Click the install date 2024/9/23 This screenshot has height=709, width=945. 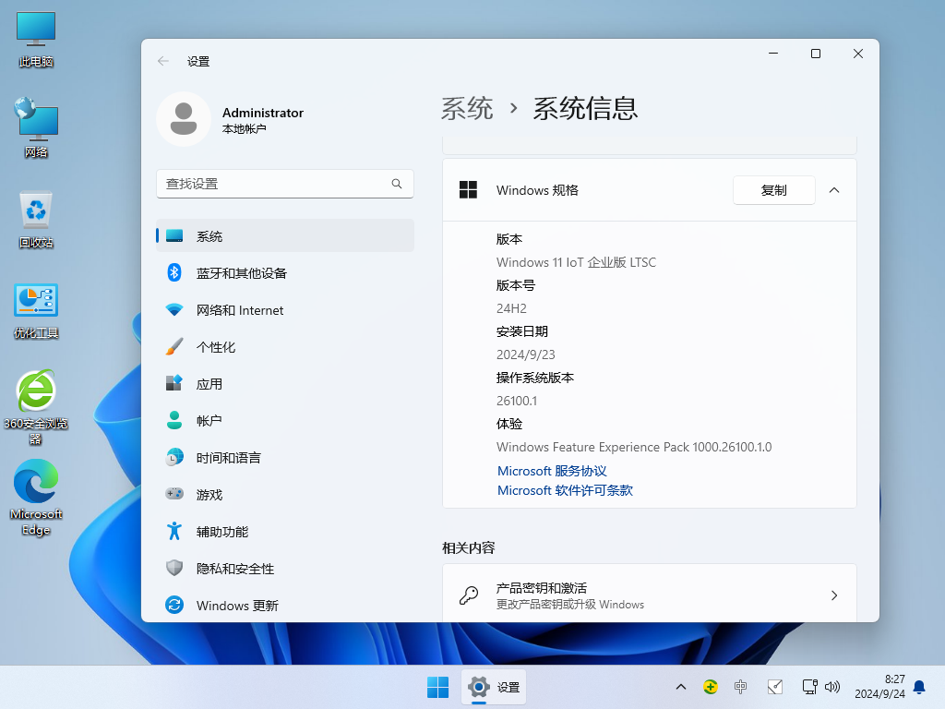[x=526, y=354]
